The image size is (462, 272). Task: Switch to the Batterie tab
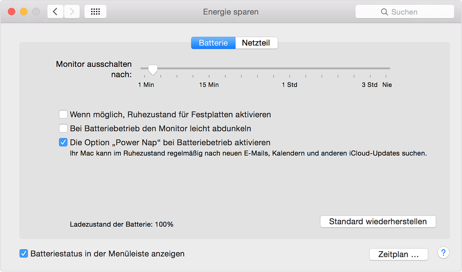click(x=213, y=43)
